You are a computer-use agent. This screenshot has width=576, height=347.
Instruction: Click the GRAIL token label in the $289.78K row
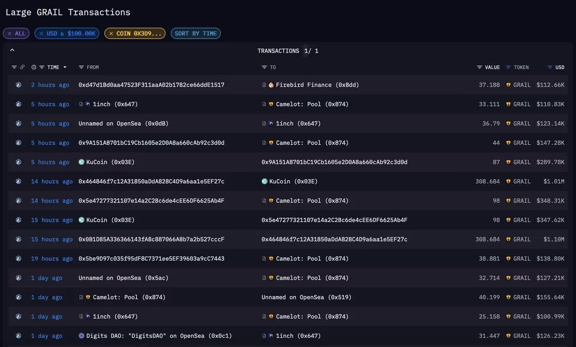click(x=521, y=162)
